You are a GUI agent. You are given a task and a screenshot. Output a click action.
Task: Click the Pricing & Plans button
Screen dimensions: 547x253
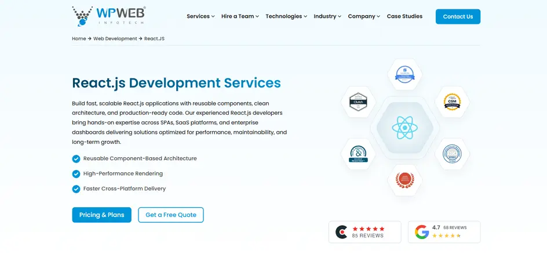pyautogui.click(x=101, y=215)
